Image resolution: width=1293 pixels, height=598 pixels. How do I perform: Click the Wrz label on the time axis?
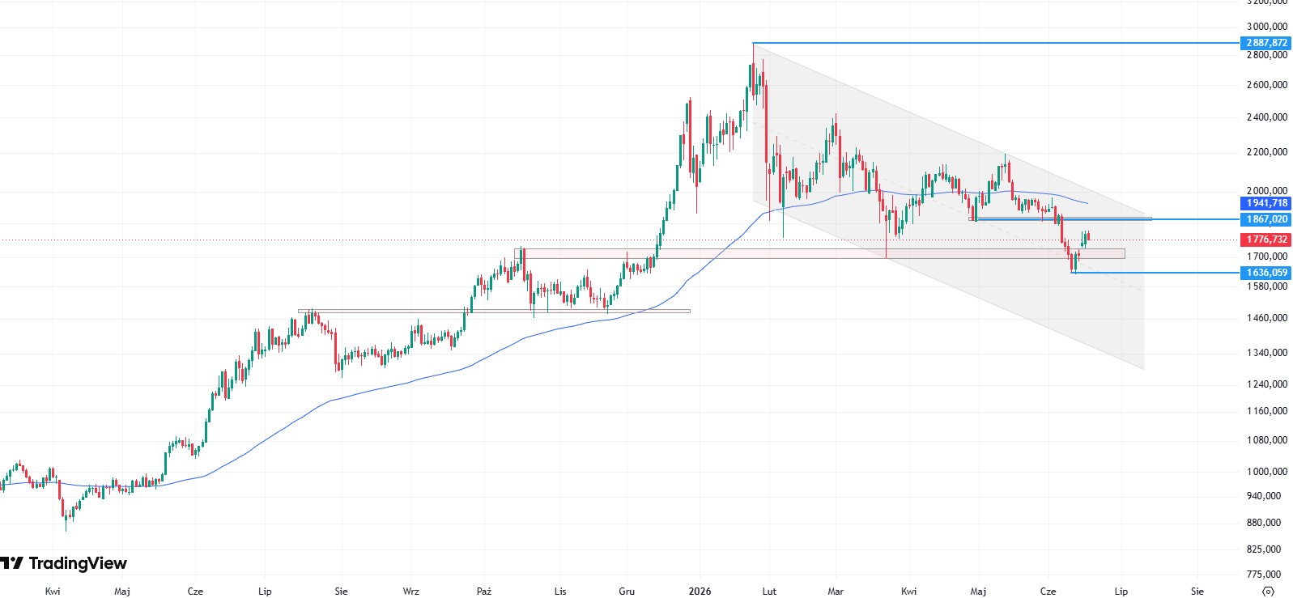click(x=411, y=591)
